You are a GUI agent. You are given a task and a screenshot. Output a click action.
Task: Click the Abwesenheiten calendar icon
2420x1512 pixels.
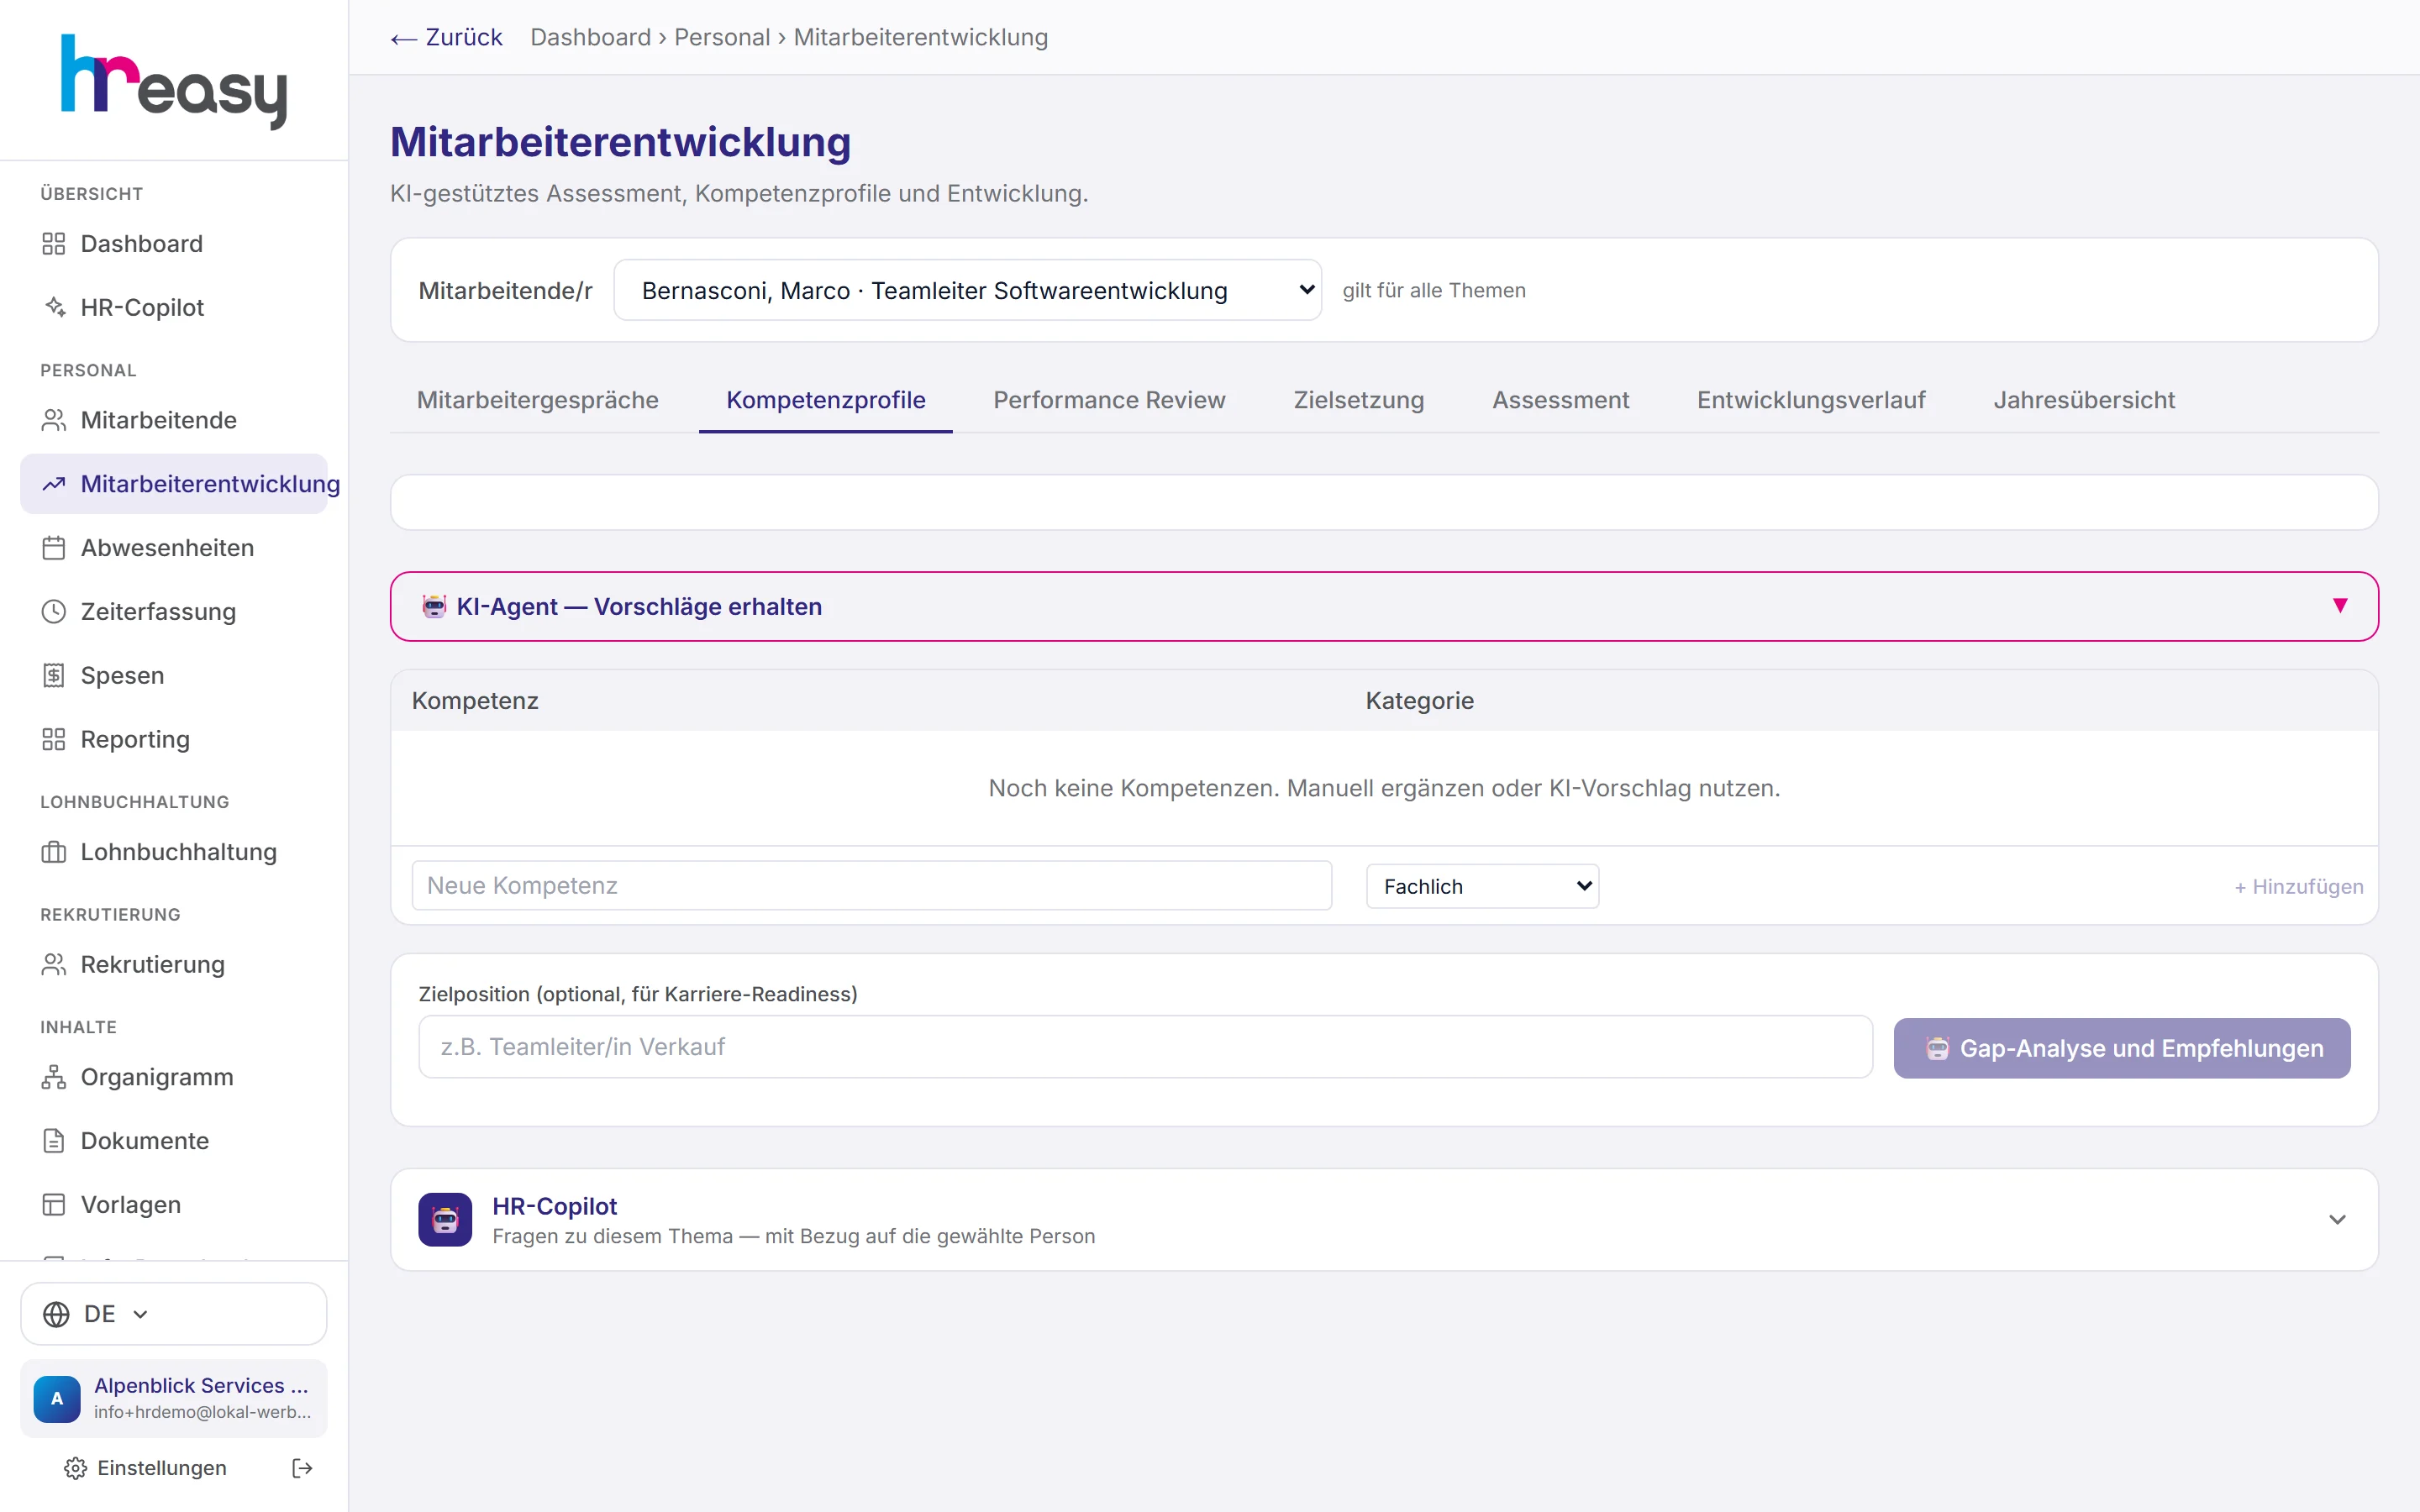coord(54,548)
